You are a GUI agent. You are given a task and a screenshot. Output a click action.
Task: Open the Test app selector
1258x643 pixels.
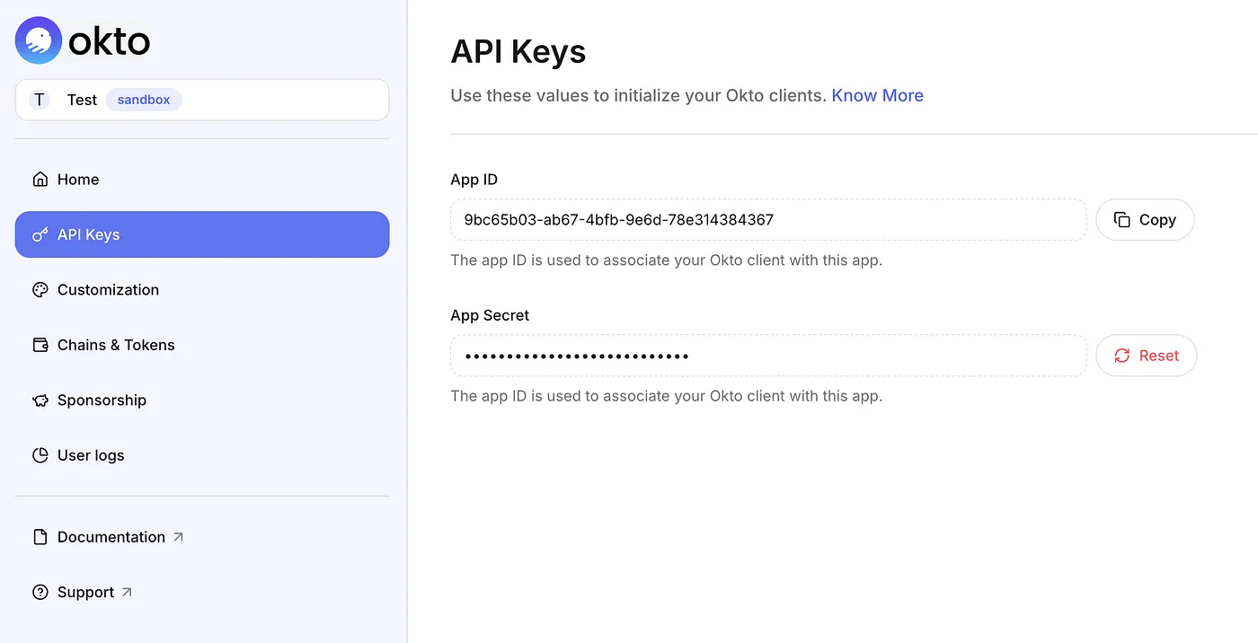tap(202, 100)
